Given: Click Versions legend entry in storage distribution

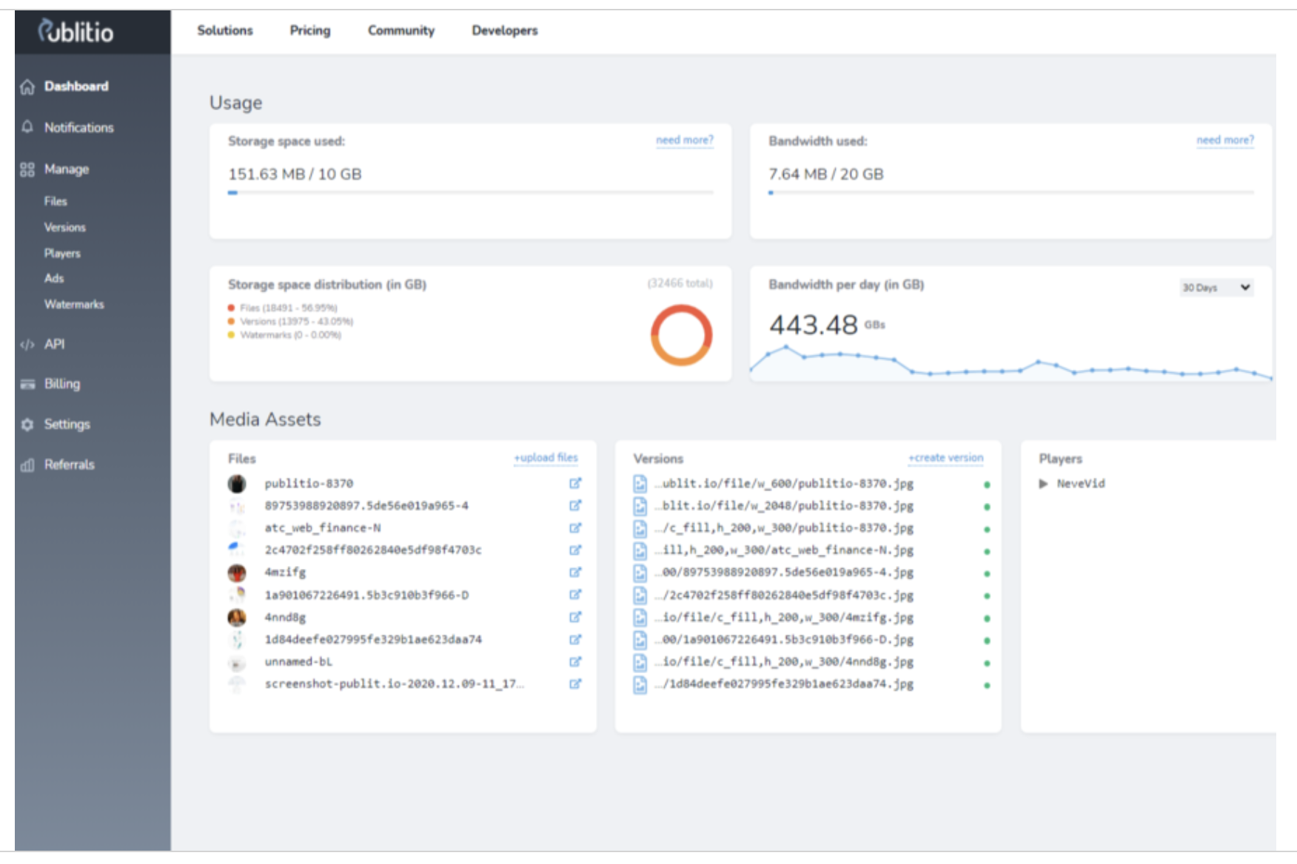Looking at the screenshot, I should (291, 321).
